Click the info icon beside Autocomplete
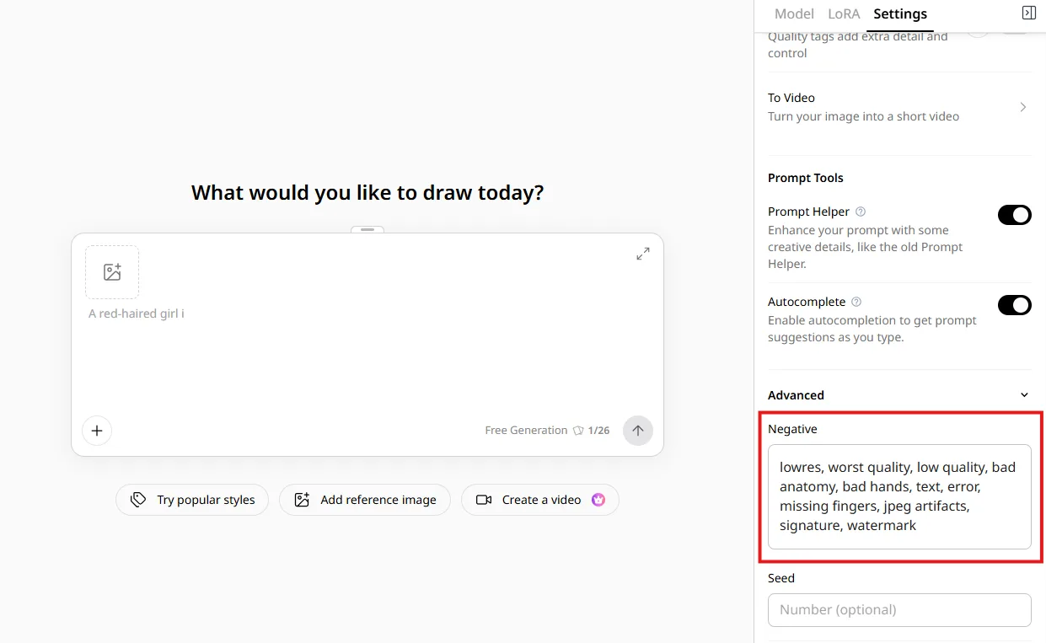Screen dimensions: 1046x643 coord(856,302)
